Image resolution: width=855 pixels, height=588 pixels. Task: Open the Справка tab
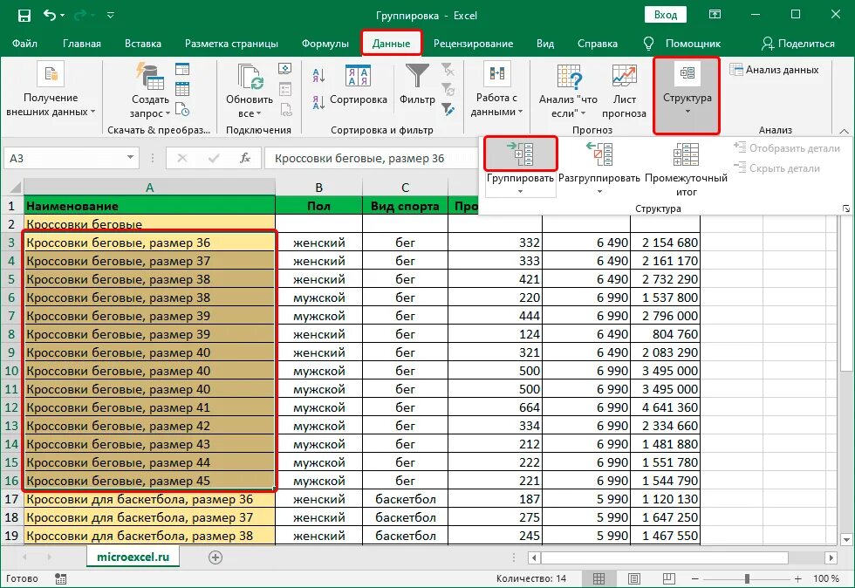pyautogui.click(x=598, y=44)
